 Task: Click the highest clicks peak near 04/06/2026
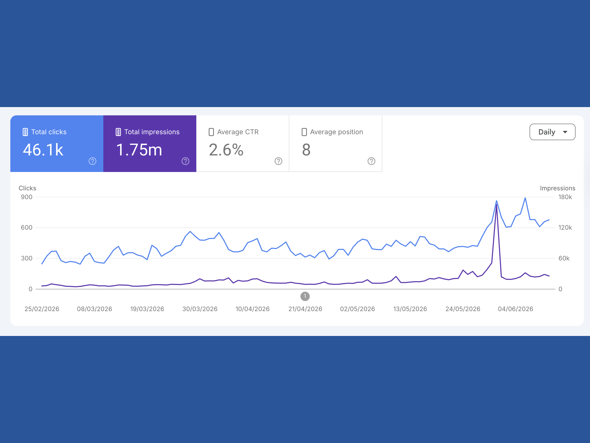pyautogui.click(x=525, y=198)
